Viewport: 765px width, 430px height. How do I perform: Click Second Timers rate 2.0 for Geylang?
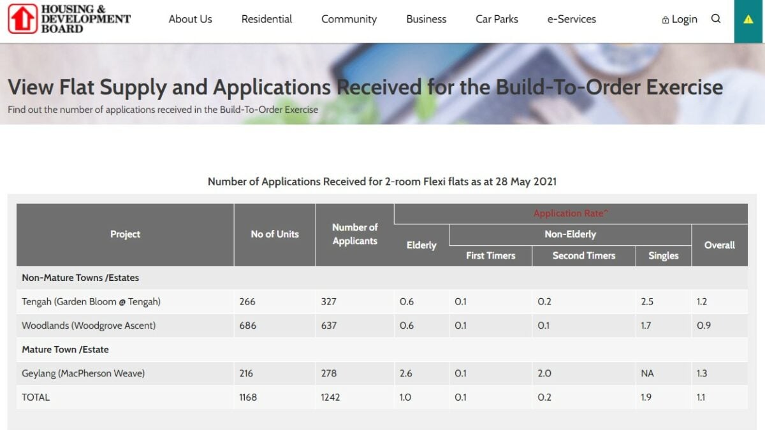point(544,373)
